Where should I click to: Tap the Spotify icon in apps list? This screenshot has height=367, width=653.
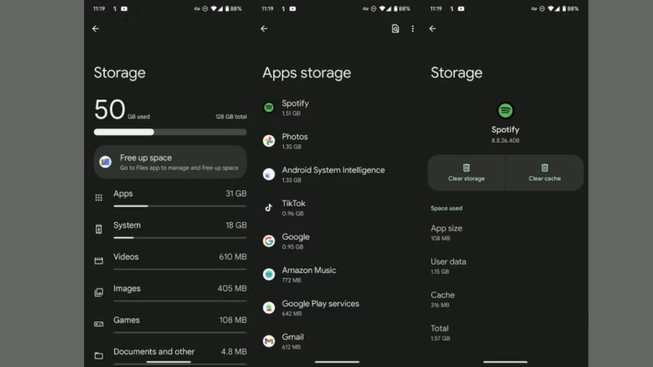[x=269, y=108]
